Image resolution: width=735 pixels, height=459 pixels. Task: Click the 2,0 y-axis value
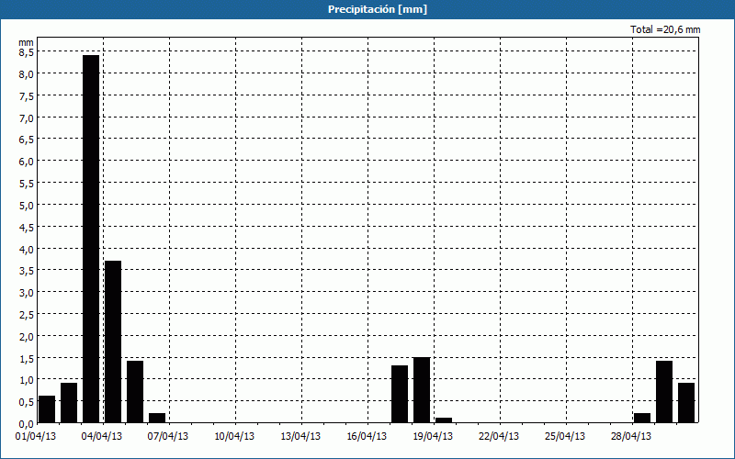point(26,336)
